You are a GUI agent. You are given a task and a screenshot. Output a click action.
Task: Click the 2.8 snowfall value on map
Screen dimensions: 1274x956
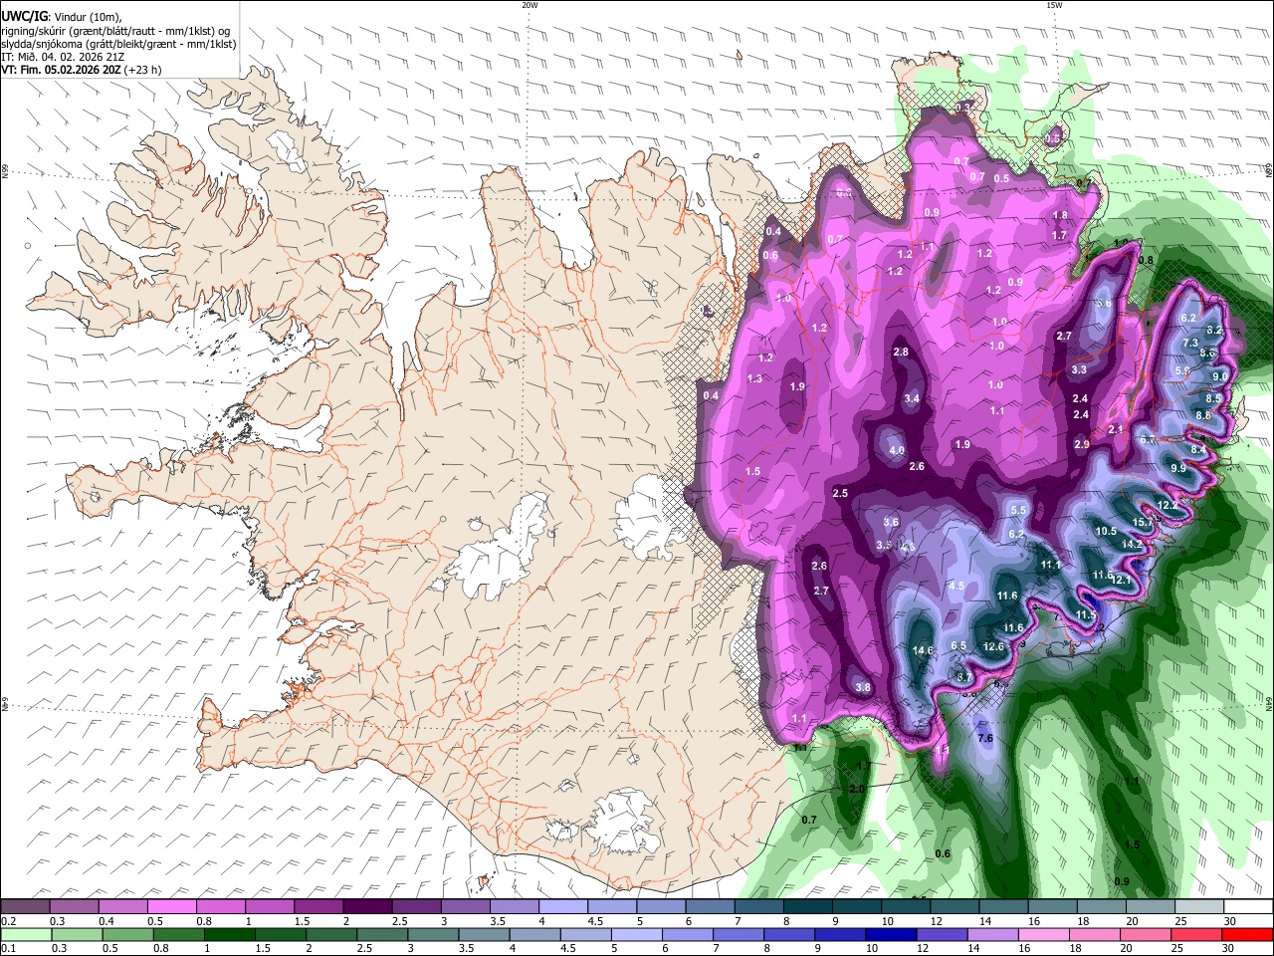[x=901, y=353]
